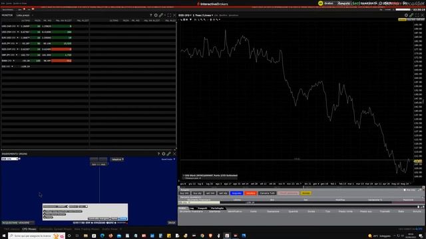Click the symbol input field in order entry

click(10, 159)
